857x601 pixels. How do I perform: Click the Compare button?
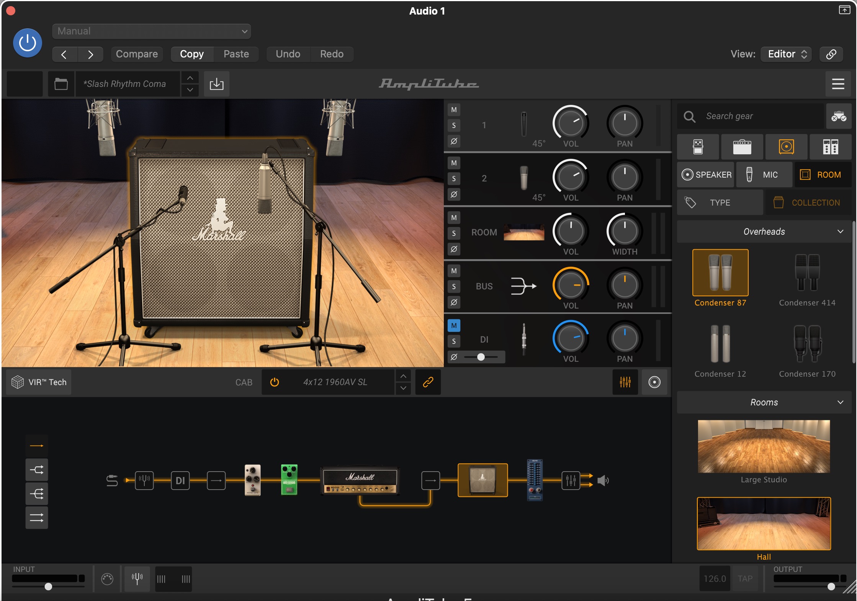tap(137, 54)
